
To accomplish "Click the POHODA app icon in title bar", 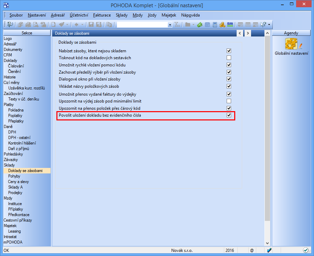I will pyautogui.click(x=6, y=5).
